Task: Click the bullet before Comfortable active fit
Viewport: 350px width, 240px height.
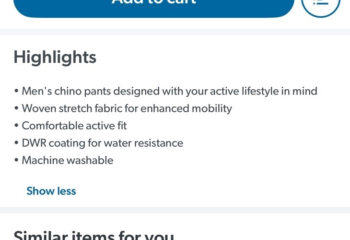Action: [x=16, y=126]
